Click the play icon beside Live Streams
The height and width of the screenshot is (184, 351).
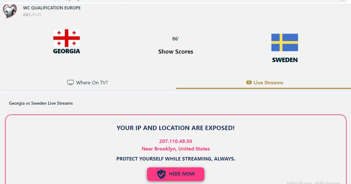click(249, 83)
